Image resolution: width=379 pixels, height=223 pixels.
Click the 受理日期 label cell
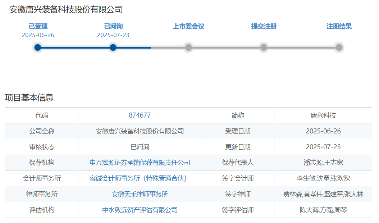pyautogui.click(x=238, y=131)
